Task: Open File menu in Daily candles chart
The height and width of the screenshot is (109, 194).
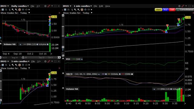Action: pyautogui.click(x=32, y=6)
